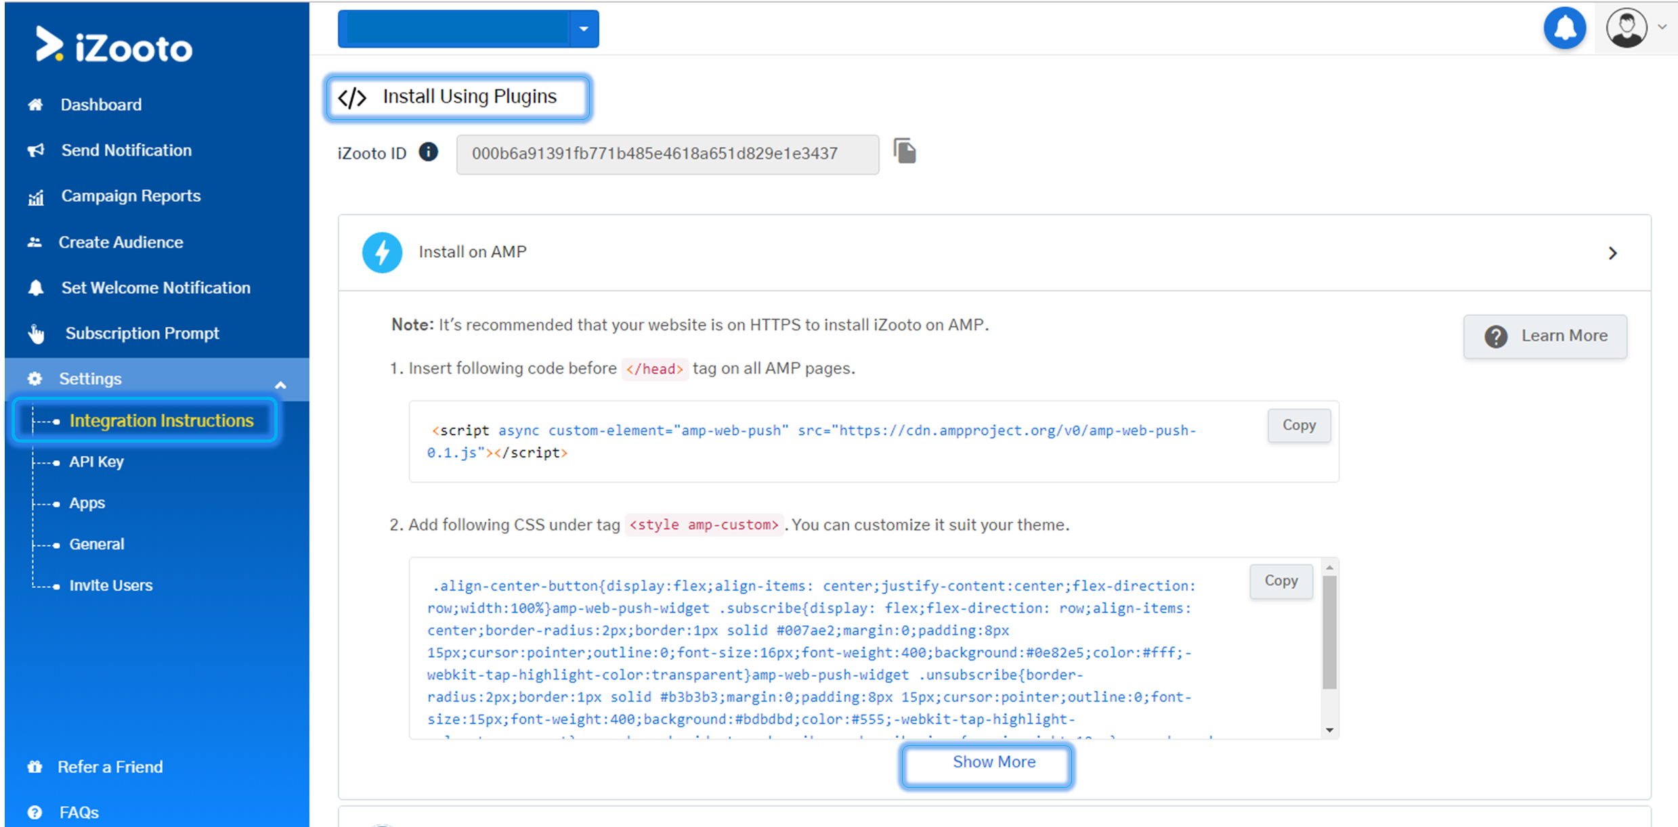This screenshot has height=827, width=1678.
Task: Open the website selector dropdown
Action: point(584,29)
